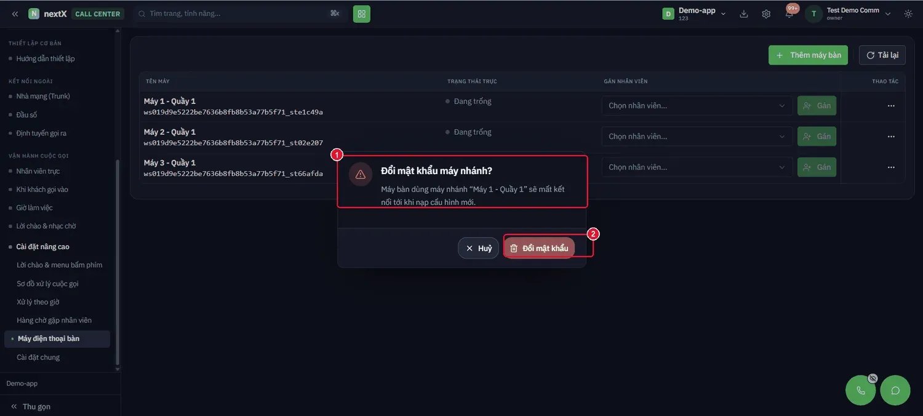Open three-dot actions for Máy 1 - Quầy 1

pos(891,106)
